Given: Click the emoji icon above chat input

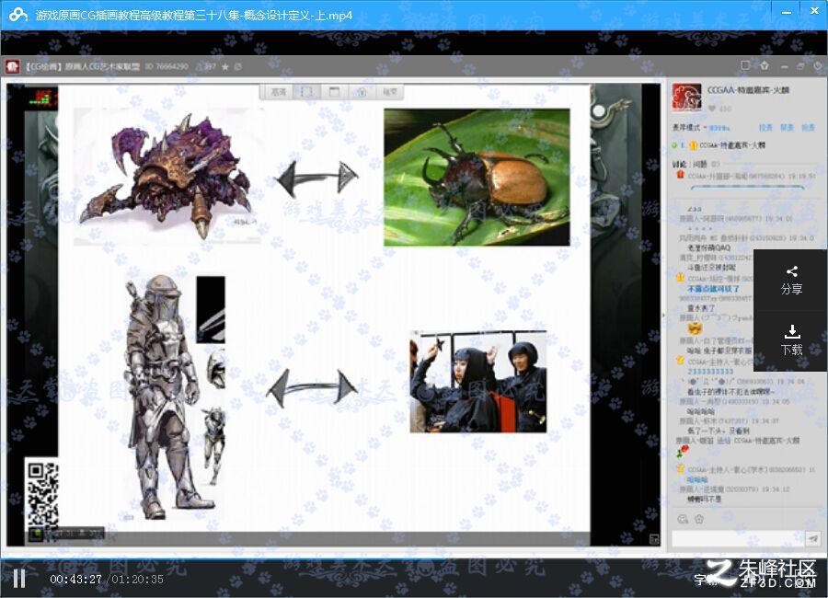Looking at the screenshot, I should (x=683, y=519).
